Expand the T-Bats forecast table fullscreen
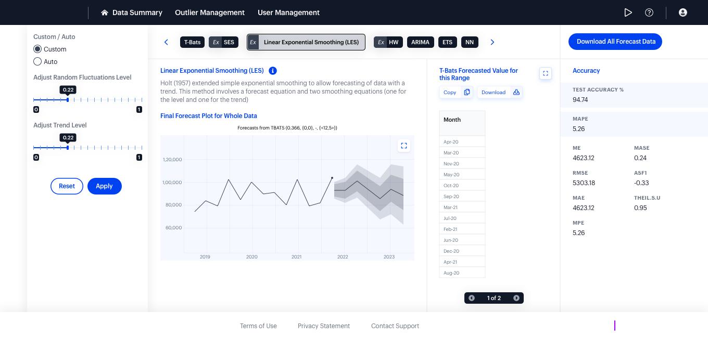The width and height of the screenshot is (708, 337). tap(546, 73)
